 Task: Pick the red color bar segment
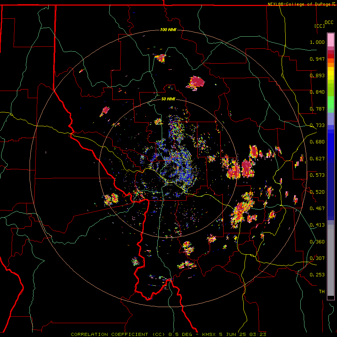tap(331, 56)
